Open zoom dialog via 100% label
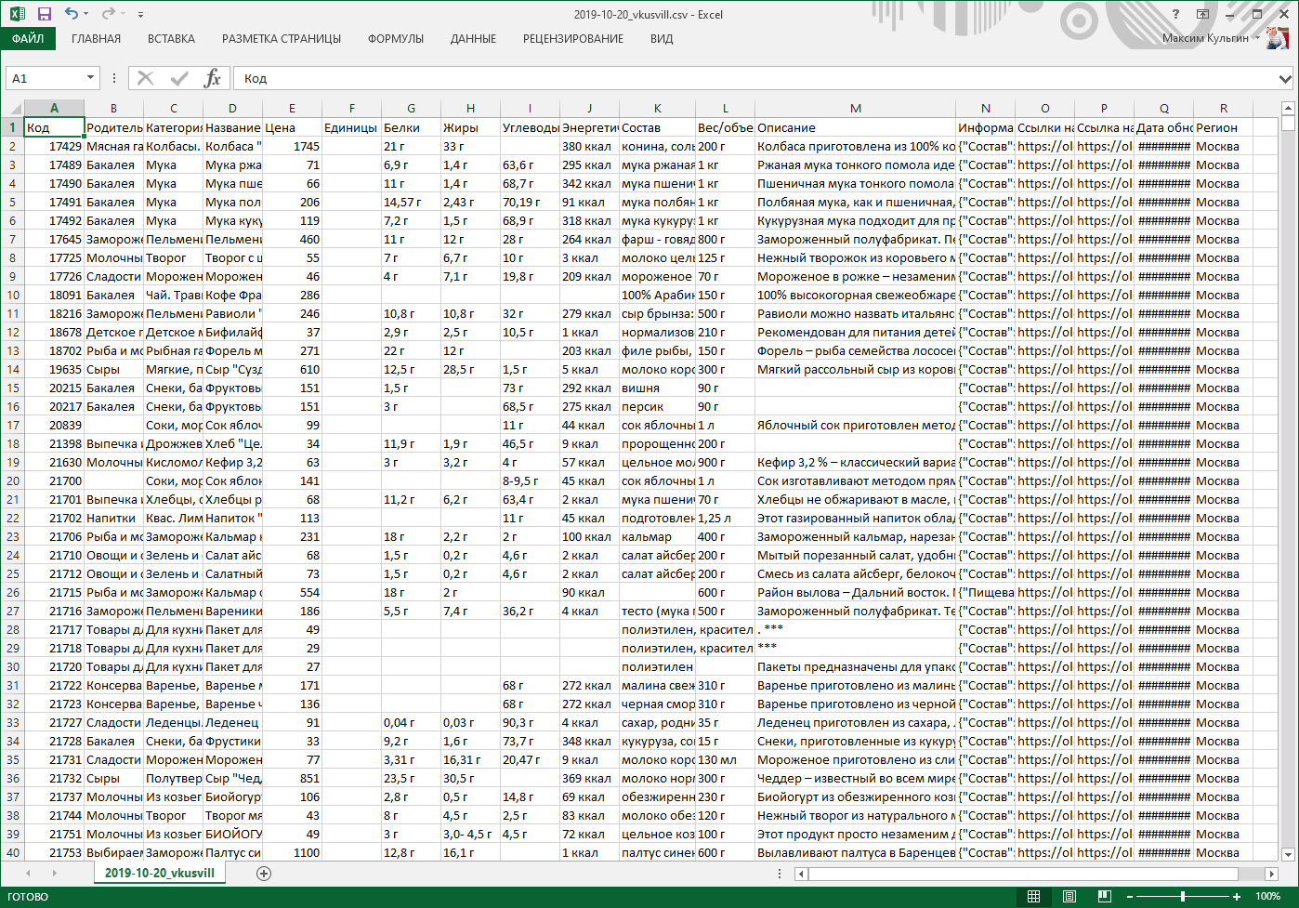1299x908 pixels. coord(1267,896)
